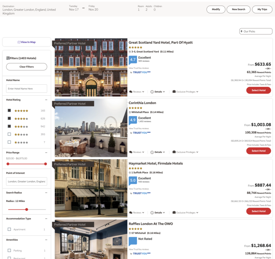This screenshot has width=275, height=259.
Task: Click the location pin for Great Scotland Yard address
Action: tap(130, 52)
